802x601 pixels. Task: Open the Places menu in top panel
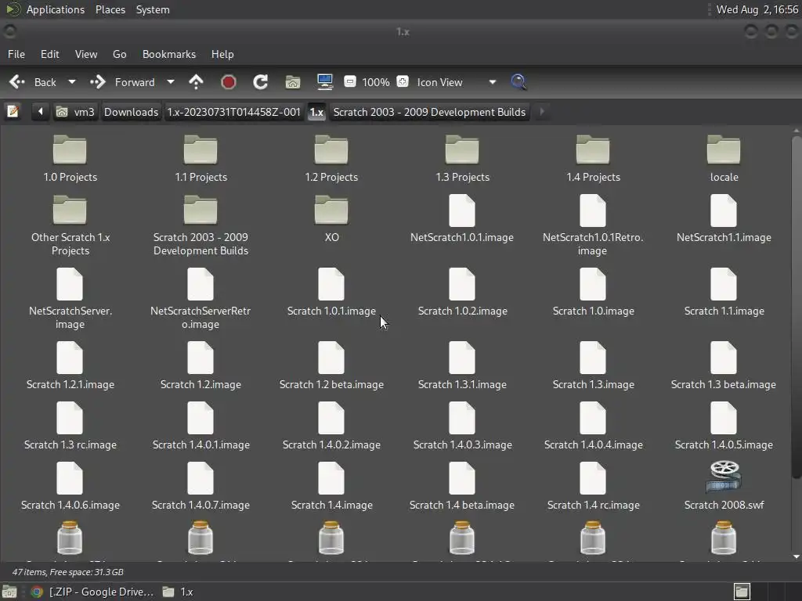(110, 9)
